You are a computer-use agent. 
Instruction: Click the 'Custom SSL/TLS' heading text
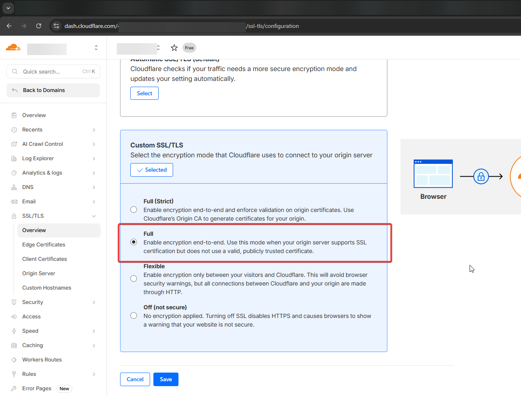tap(157, 145)
